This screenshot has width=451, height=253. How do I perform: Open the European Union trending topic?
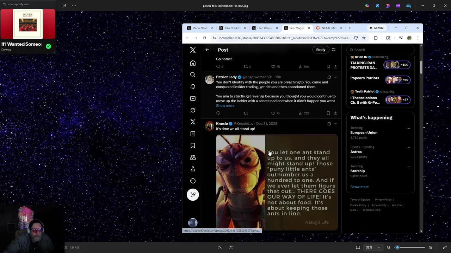tap(364, 132)
